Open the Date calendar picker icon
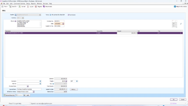Image resolution: width=188 pixels, height=106 pixels. pyautogui.click(x=63, y=24)
